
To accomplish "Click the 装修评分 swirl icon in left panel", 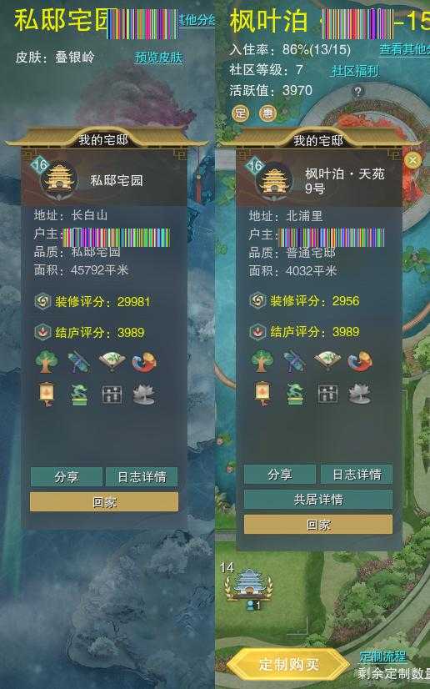I will 42,302.
